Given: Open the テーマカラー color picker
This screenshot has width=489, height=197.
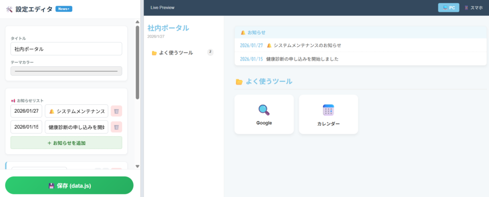Looking at the screenshot, I should tap(66, 71).
